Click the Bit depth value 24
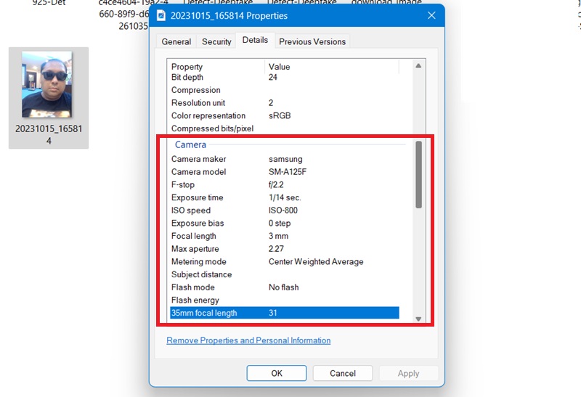This screenshot has height=397, width=581. tap(273, 78)
